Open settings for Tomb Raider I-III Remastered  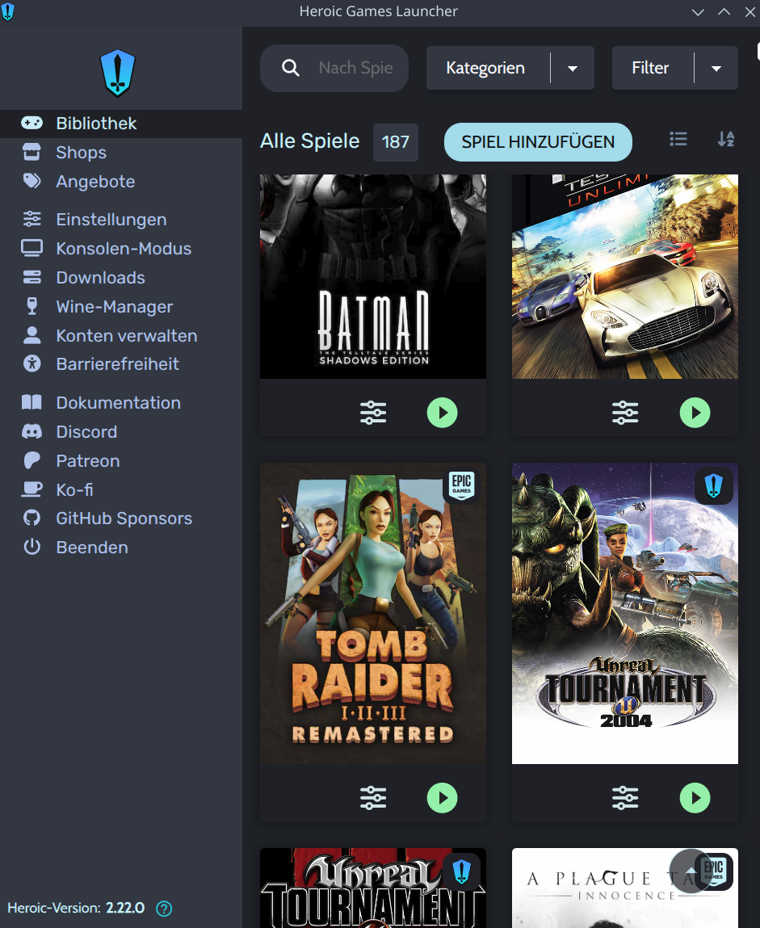pos(373,798)
